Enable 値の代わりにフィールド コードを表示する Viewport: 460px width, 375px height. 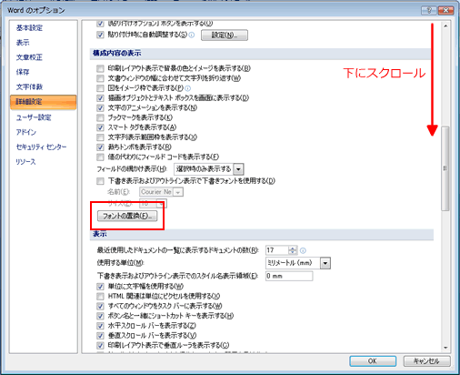(x=100, y=157)
